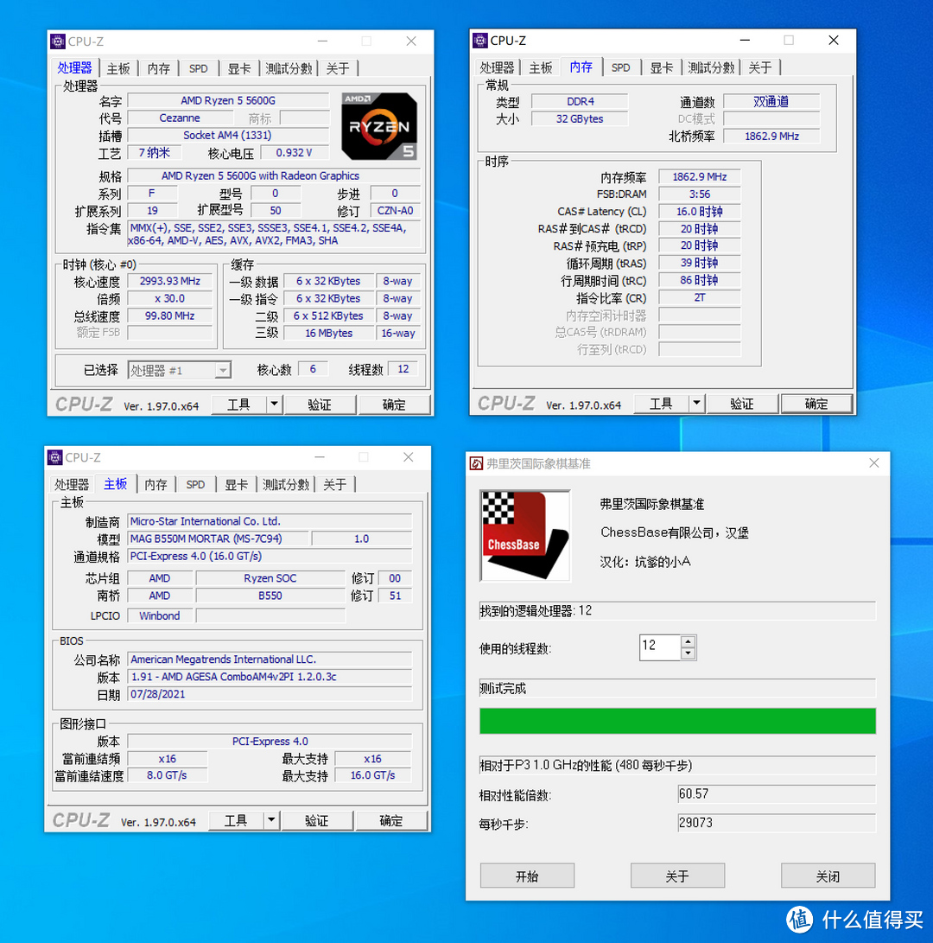Close the CPU-Z memory window

pyautogui.click(x=833, y=40)
